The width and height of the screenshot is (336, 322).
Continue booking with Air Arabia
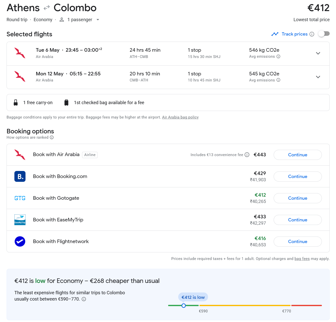(298, 155)
